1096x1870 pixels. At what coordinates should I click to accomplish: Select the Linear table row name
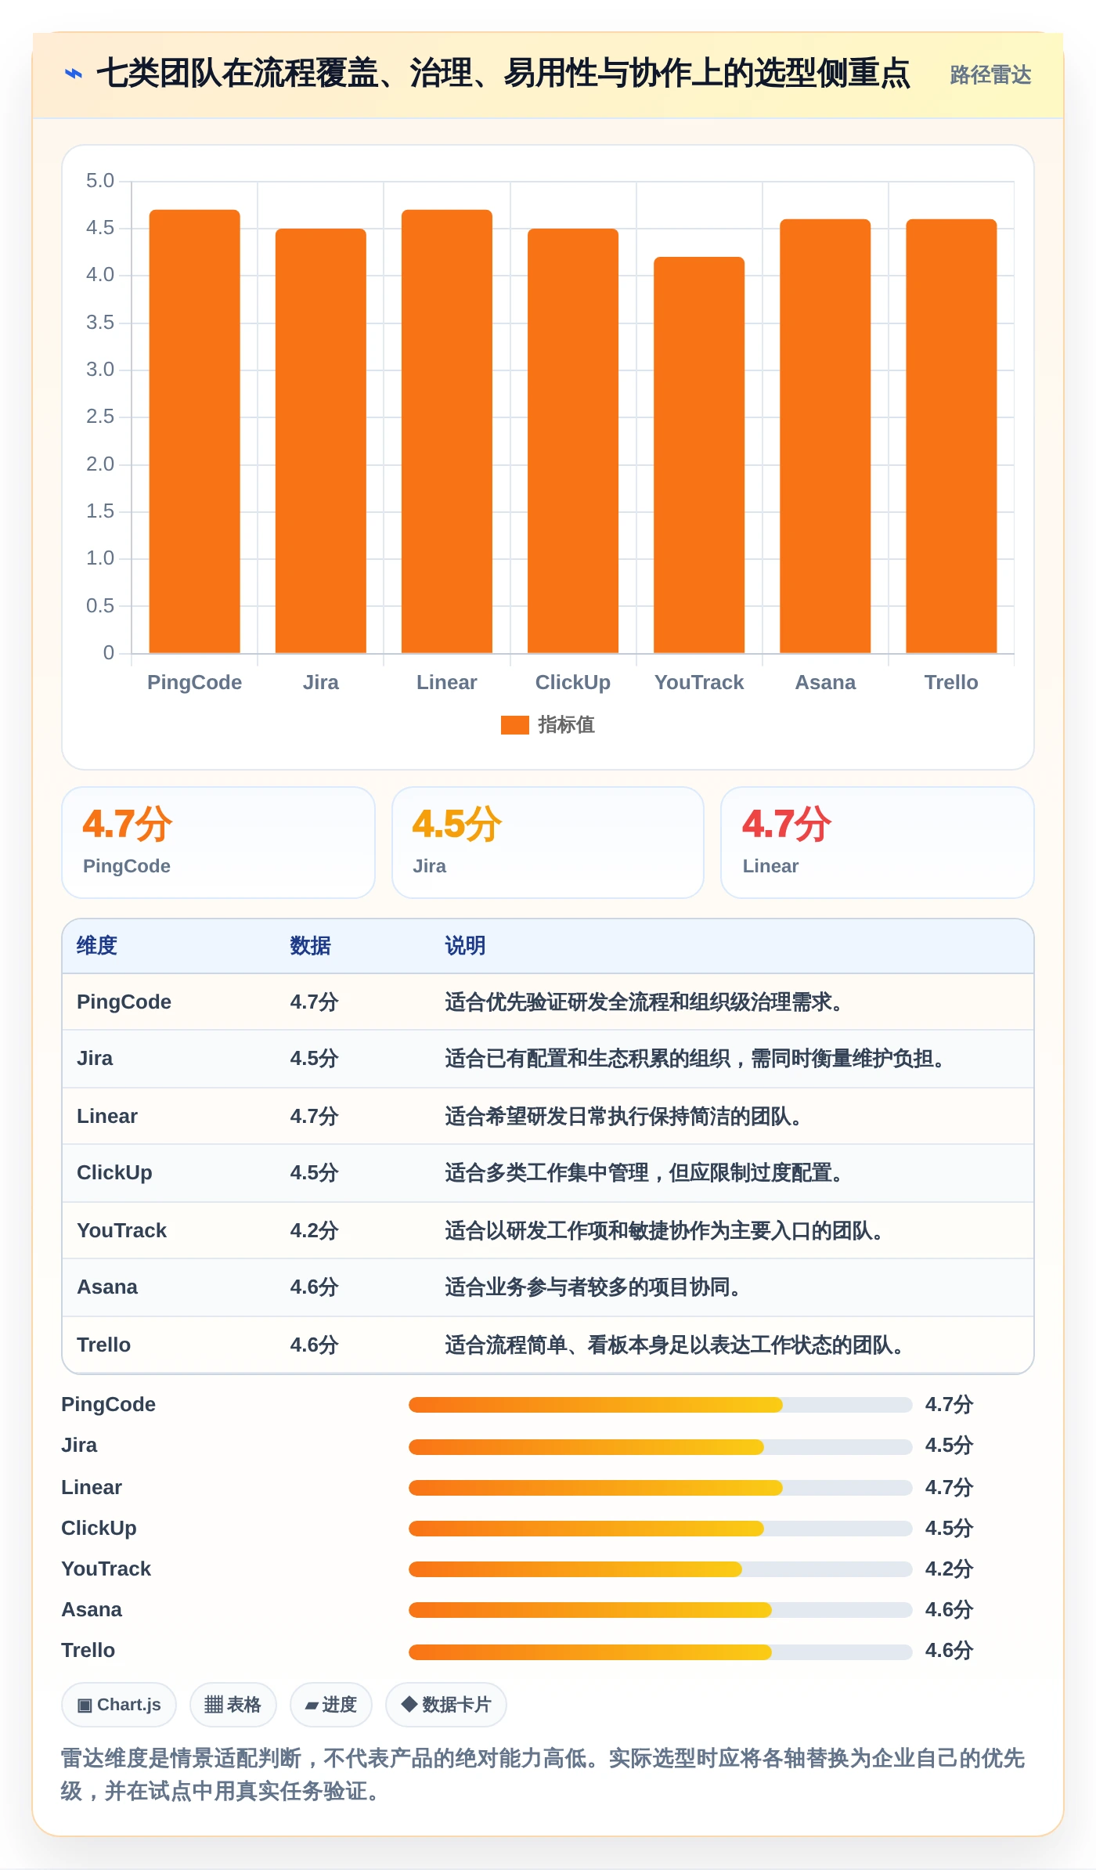point(107,1116)
